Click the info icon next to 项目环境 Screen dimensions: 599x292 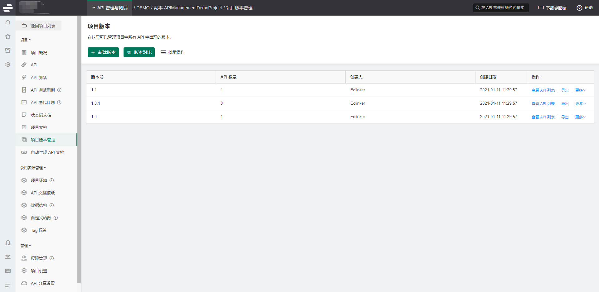[52, 180]
